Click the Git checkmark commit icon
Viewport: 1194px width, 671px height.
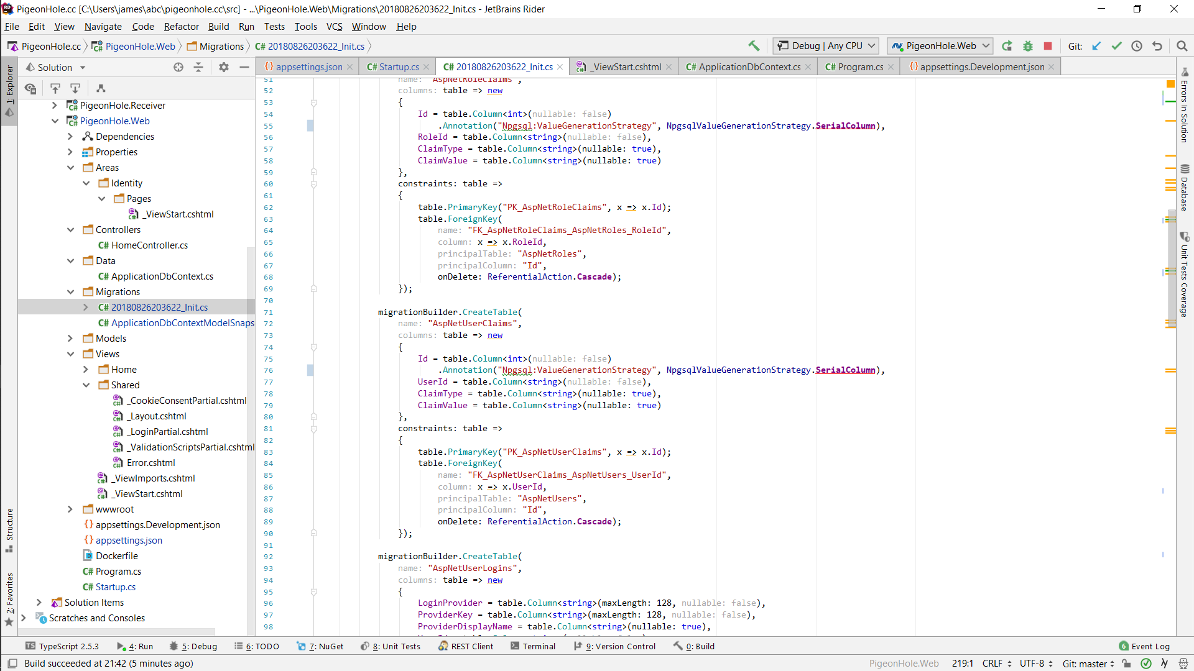1117,46
